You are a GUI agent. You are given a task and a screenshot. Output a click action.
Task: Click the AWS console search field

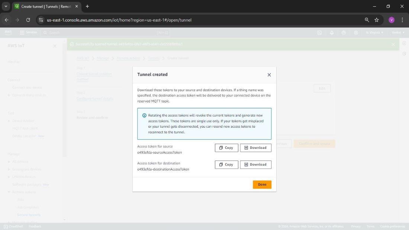click(106, 33)
